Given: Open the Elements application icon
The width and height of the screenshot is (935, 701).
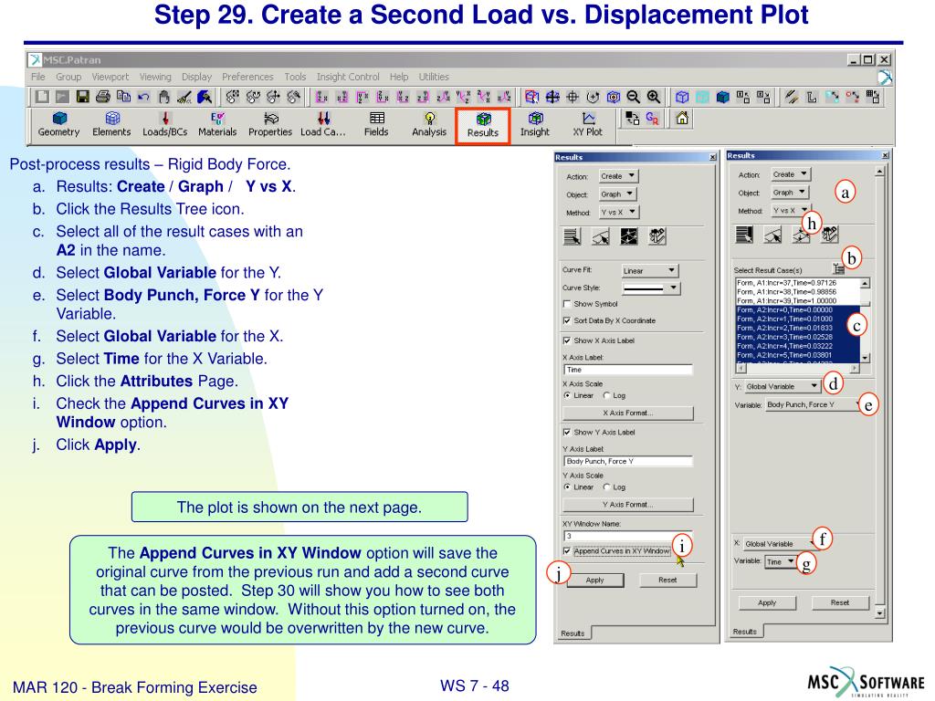Looking at the screenshot, I should click(111, 124).
